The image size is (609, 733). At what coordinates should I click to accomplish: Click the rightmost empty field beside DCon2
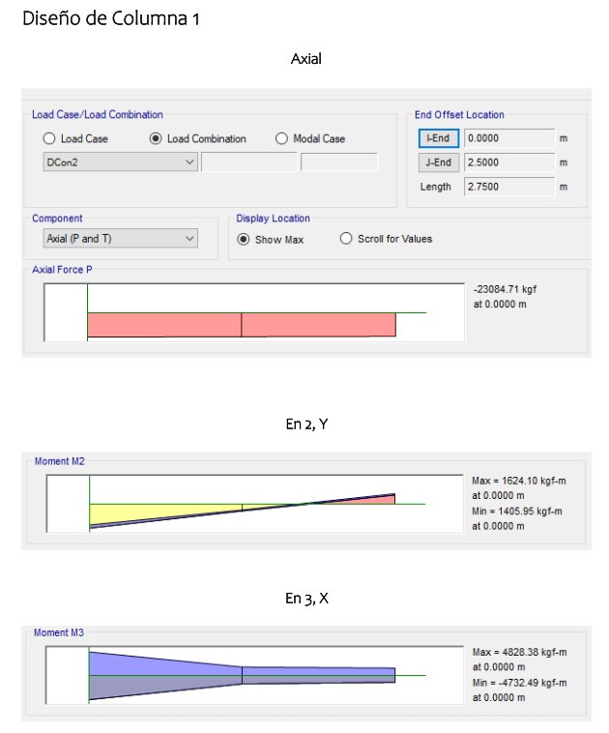pos(338,161)
